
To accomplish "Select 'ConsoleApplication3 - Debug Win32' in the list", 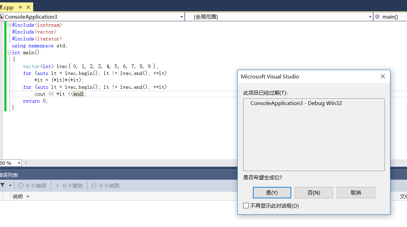I will (296, 103).
